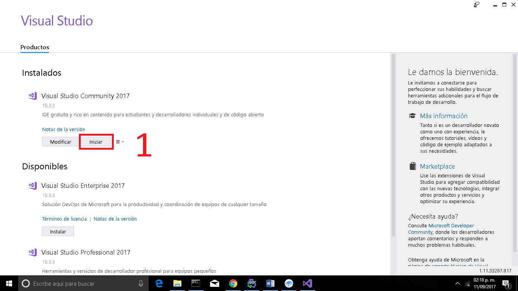Click the microphone icon in the taskbar search
The image size is (518, 291).
pos(141,283)
